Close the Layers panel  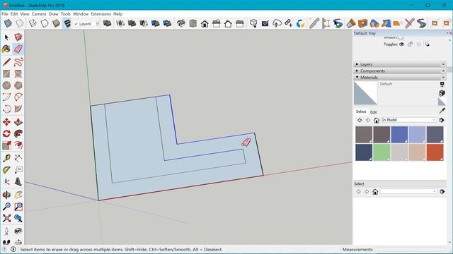tap(444, 64)
